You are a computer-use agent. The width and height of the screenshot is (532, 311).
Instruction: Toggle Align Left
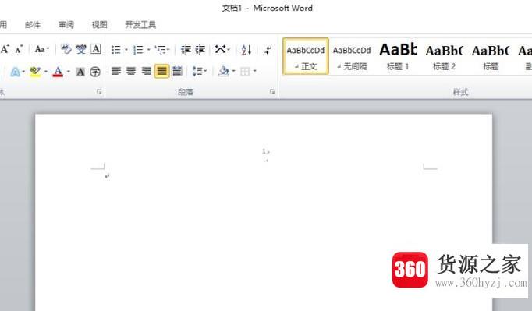pos(116,71)
